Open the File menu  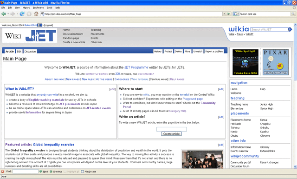[x=3, y=8]
